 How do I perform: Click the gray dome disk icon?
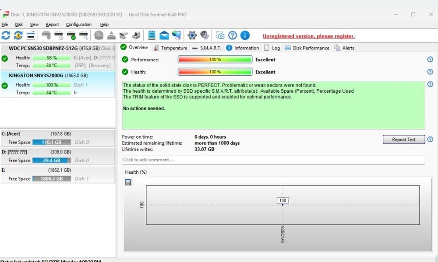click(99, 35)
